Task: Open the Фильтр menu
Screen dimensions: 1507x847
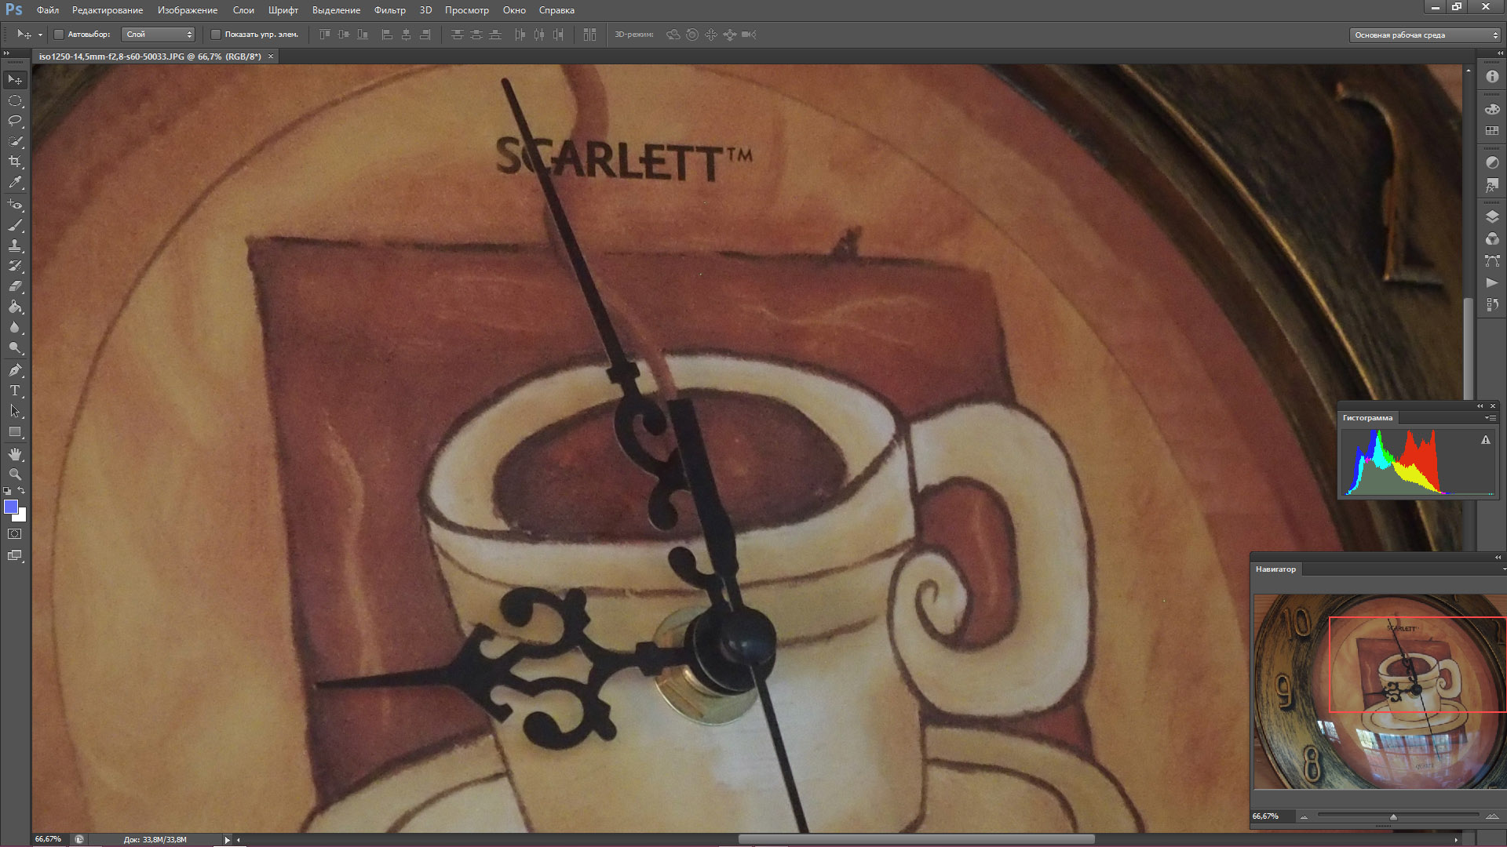Action: click(389, 10)
